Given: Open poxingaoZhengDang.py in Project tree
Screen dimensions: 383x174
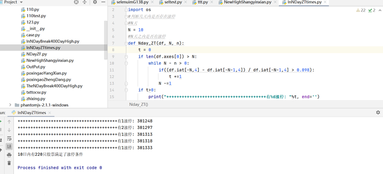Looking at the screenshot, I should [x=49, y=79].
